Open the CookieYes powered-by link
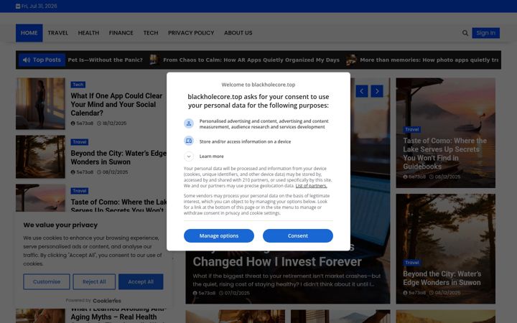This screenshot has height=323, width=517. tap(107, 301)
